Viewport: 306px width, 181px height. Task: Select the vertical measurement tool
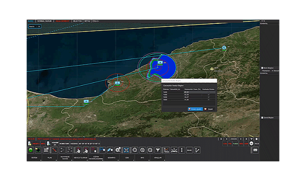(182, 150)
